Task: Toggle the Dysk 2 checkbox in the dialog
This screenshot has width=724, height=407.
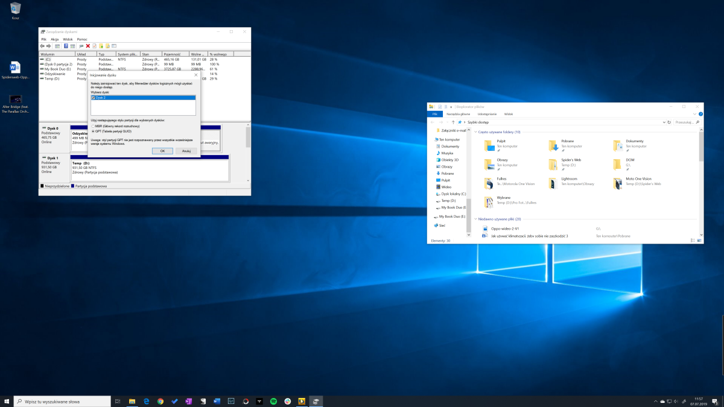Action: [x=93, y=98]
